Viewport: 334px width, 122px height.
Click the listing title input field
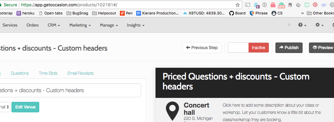click(x=70, y=90)
